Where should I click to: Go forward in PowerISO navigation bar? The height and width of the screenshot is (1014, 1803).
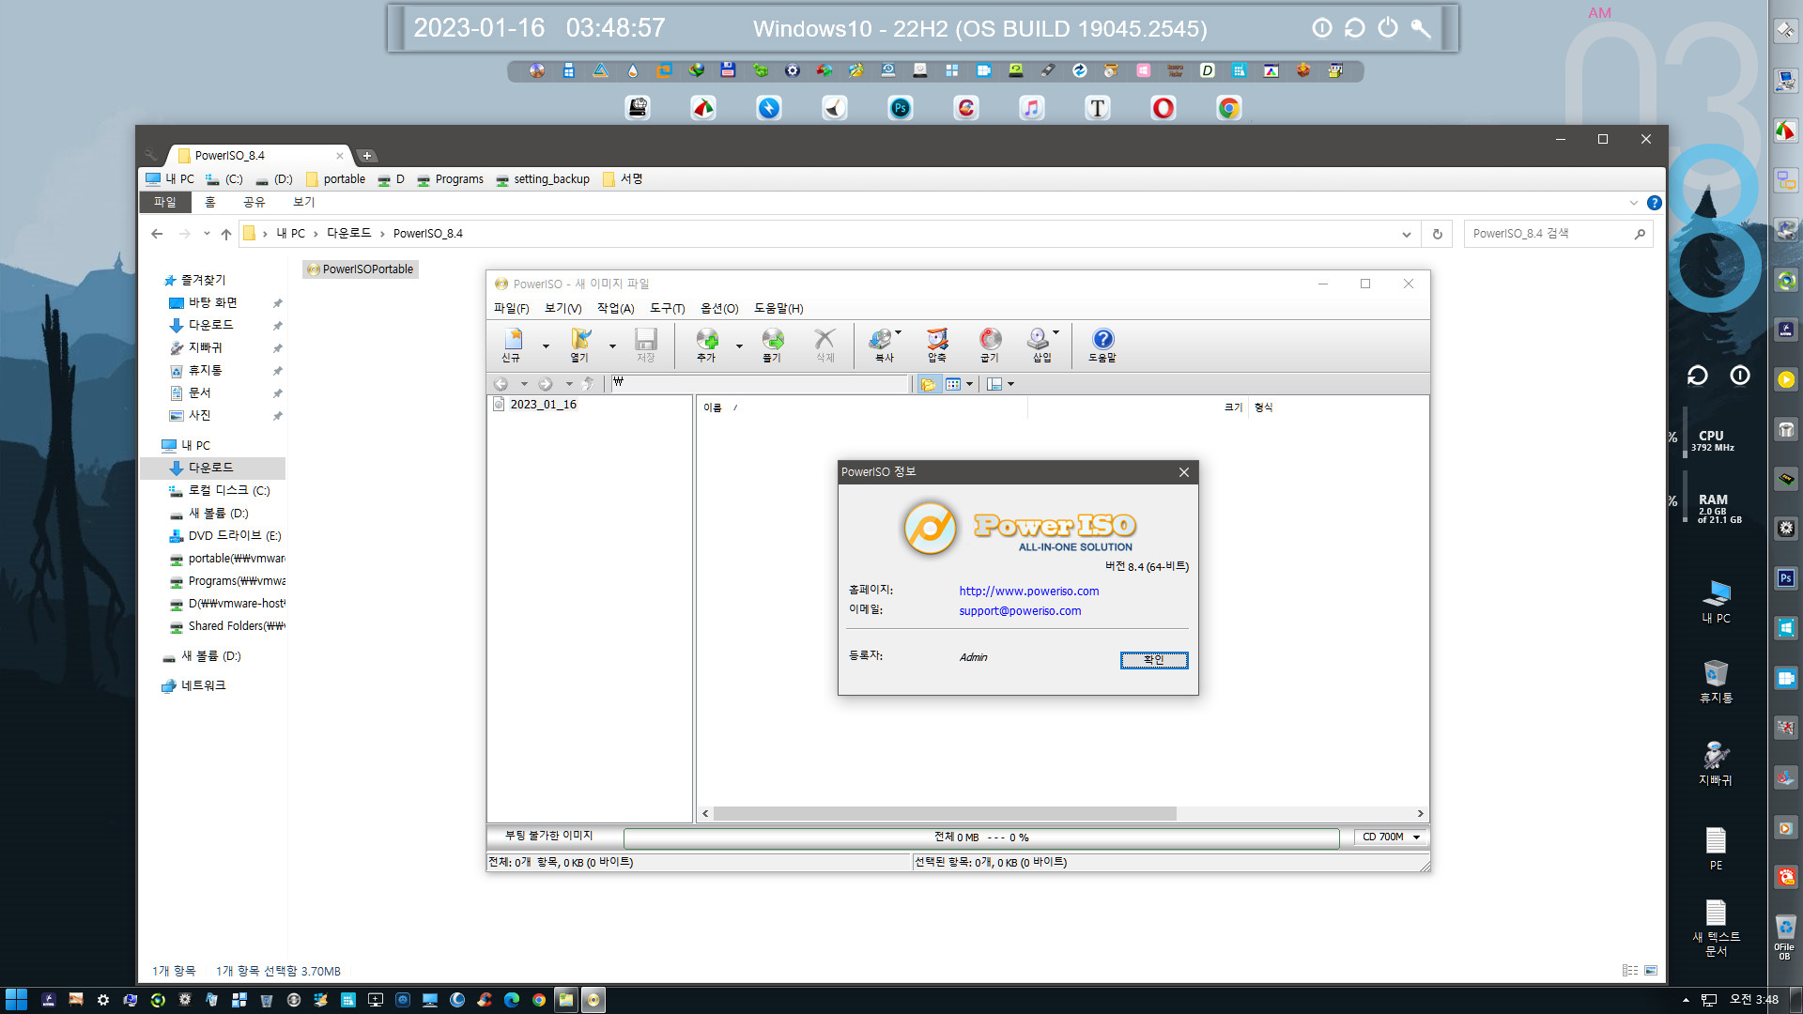(546, 384)
